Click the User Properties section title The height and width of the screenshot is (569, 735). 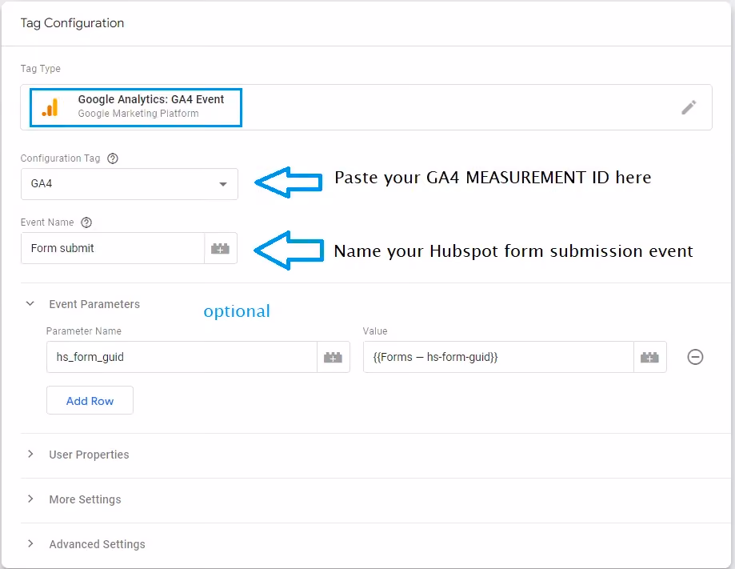click(89, 455)
